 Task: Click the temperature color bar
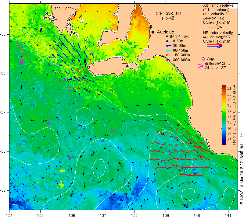pyautogui.click(x=224, y=115)
